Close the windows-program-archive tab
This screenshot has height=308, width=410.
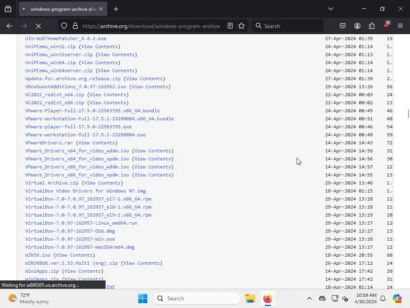[x=101, y=9]
